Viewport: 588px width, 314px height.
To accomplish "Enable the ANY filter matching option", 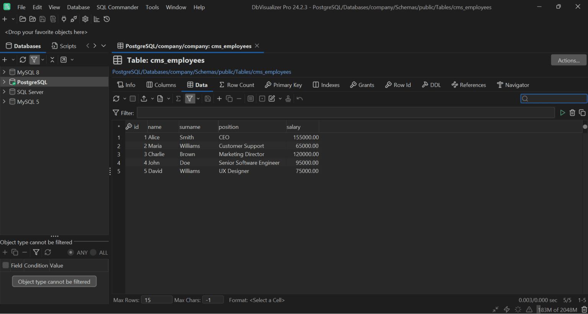I will (x=71, y=252).
